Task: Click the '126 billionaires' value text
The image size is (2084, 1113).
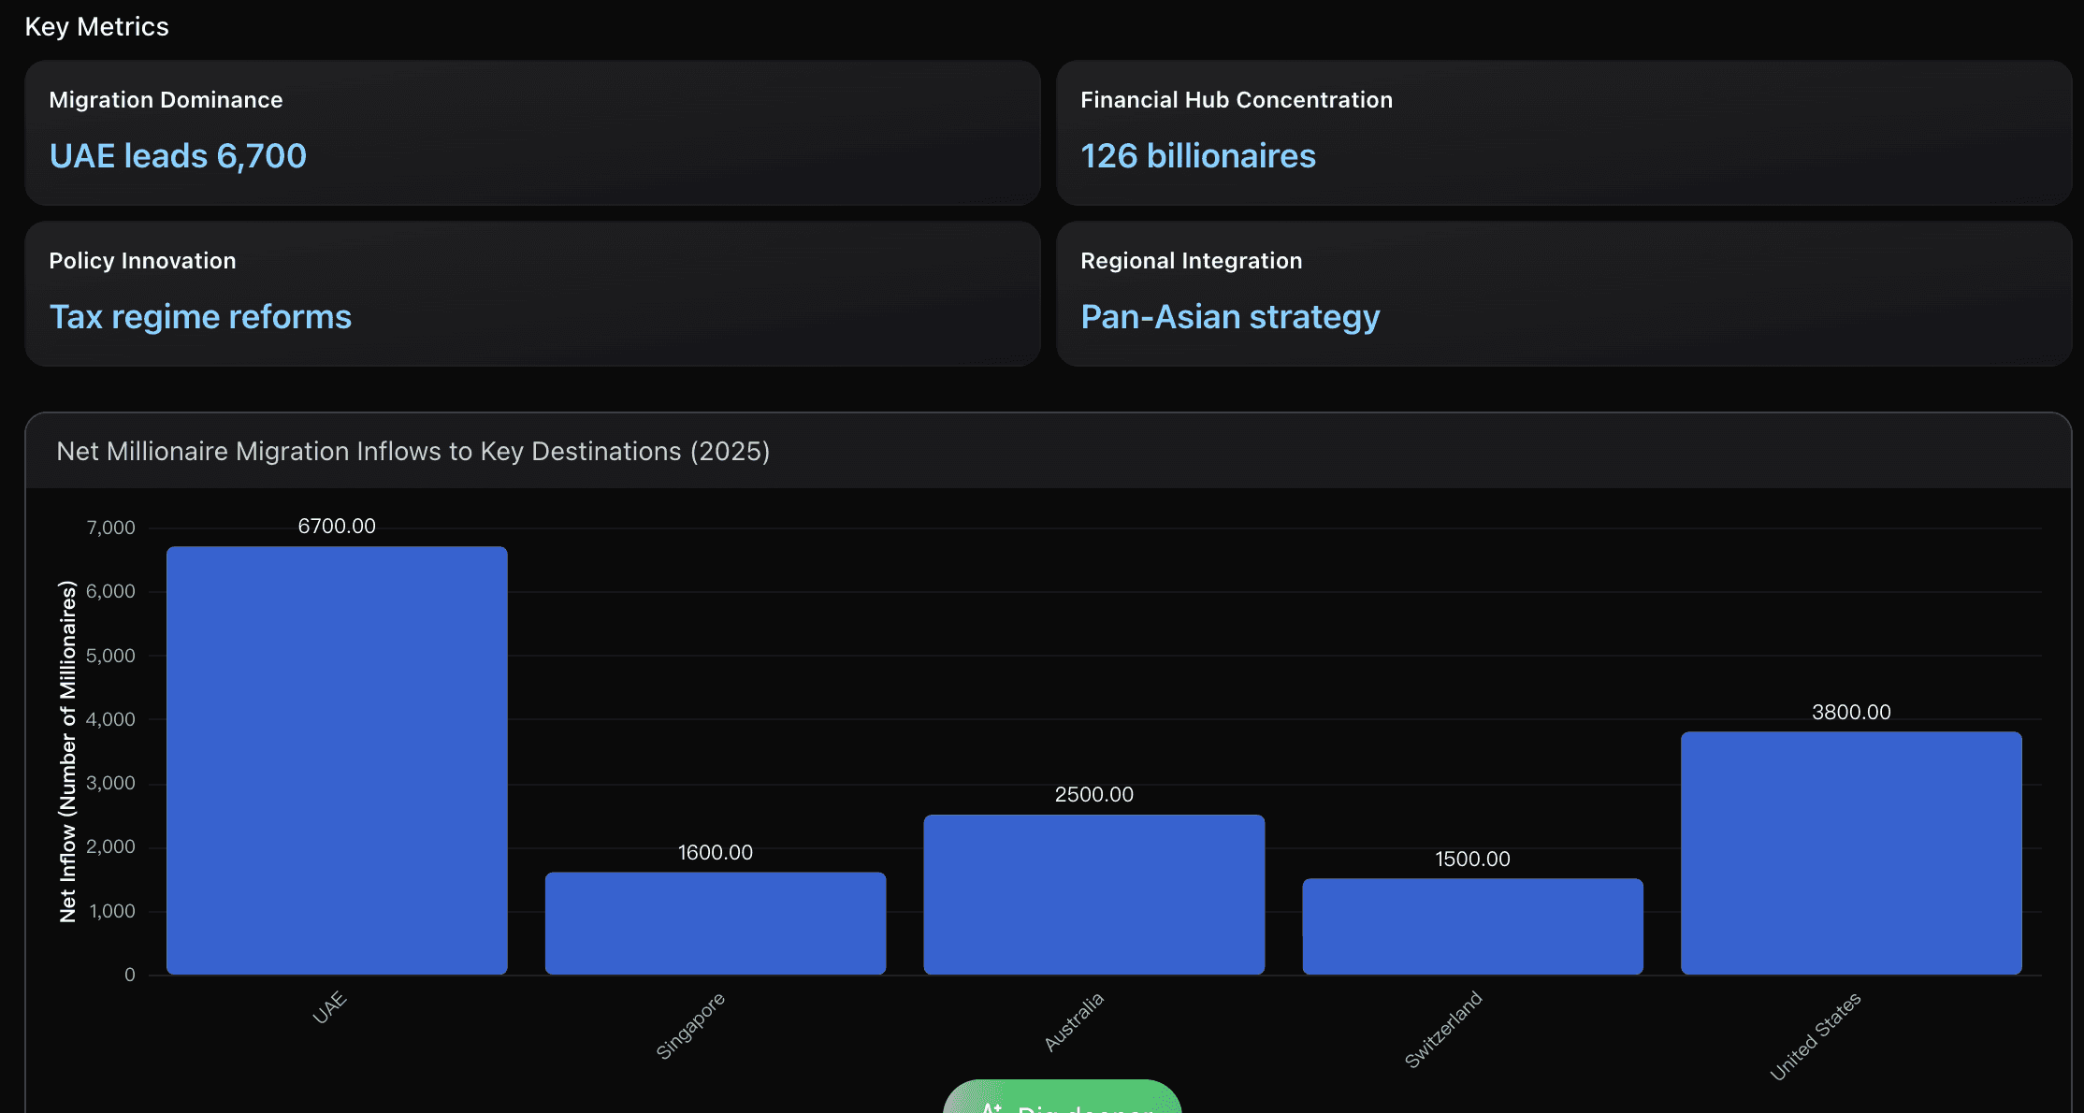Action: coord(1197,156)
